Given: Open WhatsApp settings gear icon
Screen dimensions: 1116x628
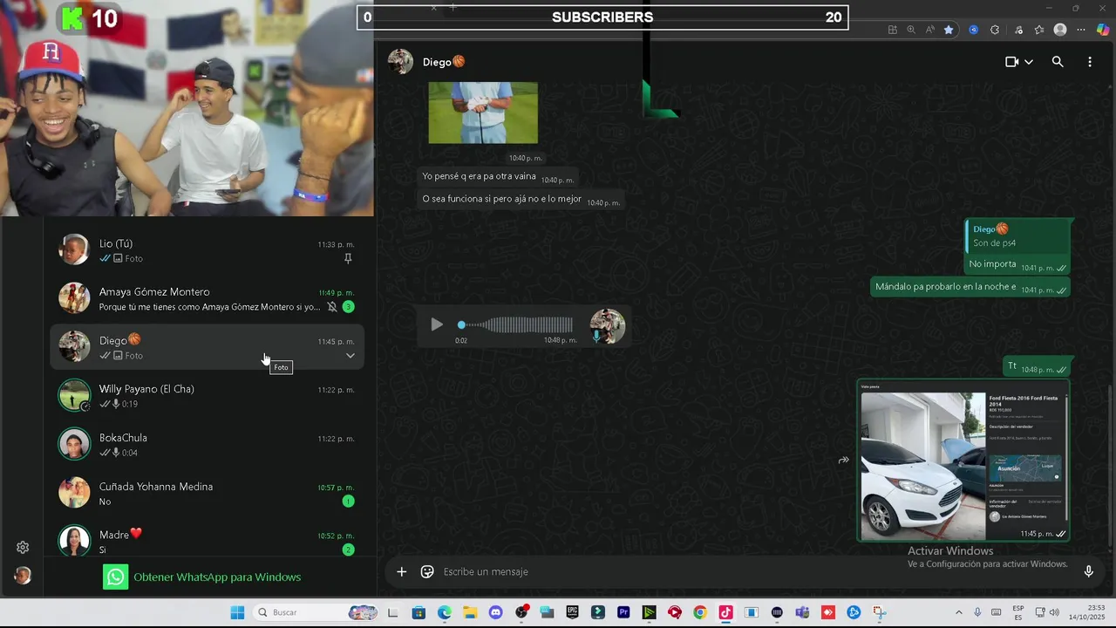Looking at the screenshot, I should [23, 548].
